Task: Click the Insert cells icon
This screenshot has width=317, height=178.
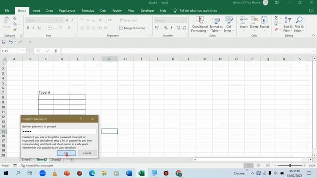Action: (244, 20)
